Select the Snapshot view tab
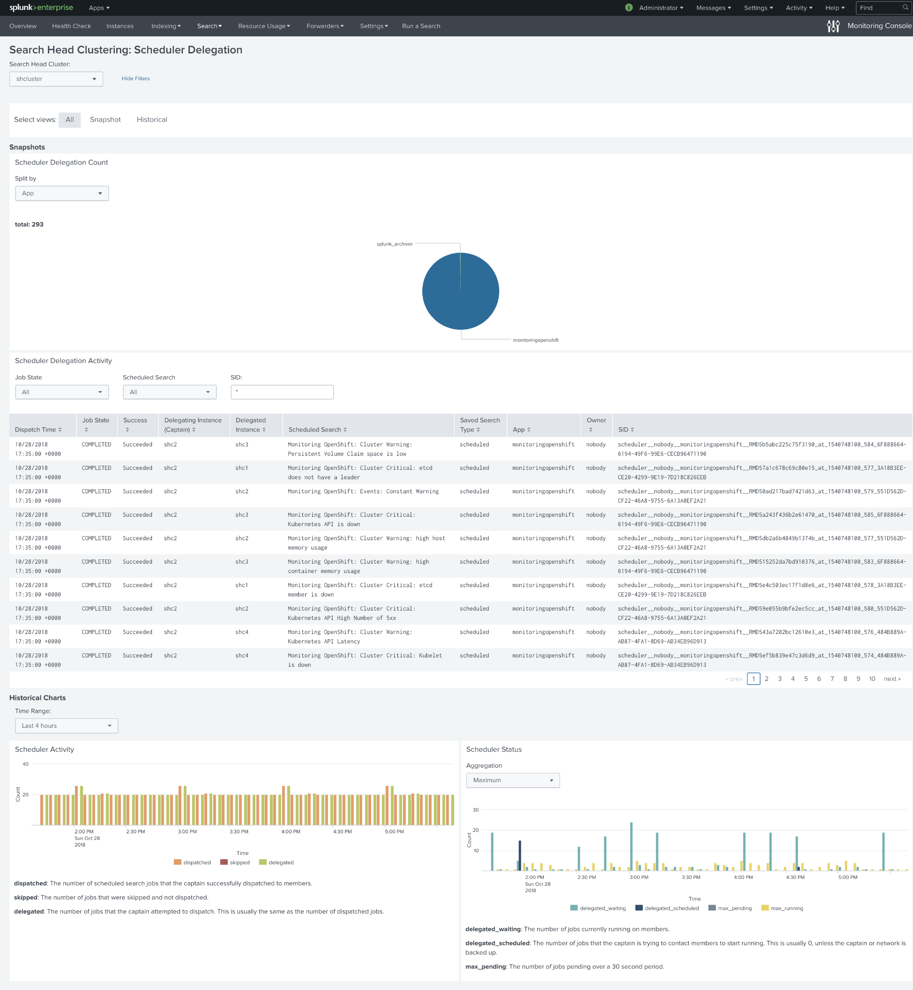 105,119
